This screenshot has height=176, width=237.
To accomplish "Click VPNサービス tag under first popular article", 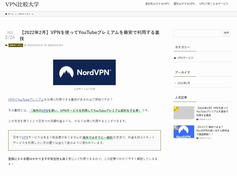I will point(204,119).
